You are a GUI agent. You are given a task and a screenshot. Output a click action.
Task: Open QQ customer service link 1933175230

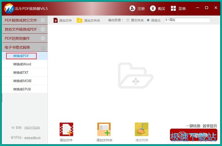click(32, 128)
